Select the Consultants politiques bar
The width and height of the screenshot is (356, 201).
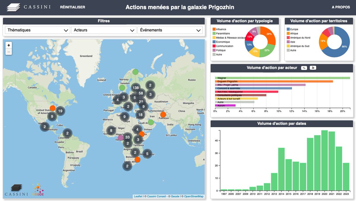(x=241, y=95)
